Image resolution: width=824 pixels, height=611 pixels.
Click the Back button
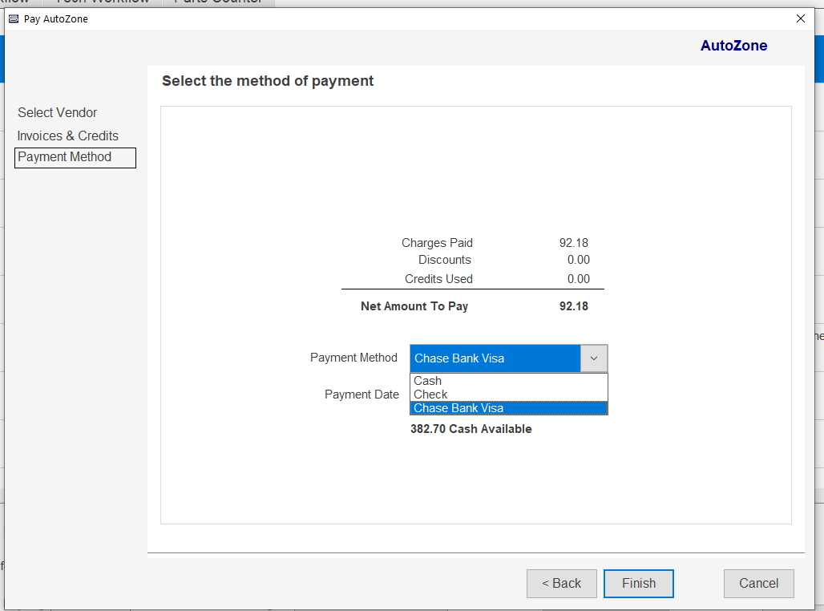562,584
